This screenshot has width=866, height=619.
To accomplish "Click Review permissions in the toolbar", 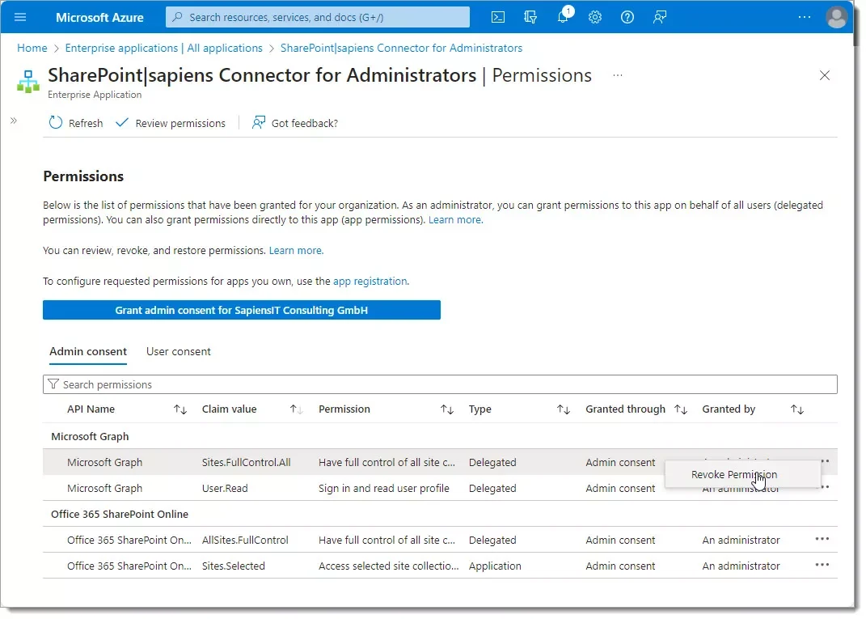I will [171, 123].
